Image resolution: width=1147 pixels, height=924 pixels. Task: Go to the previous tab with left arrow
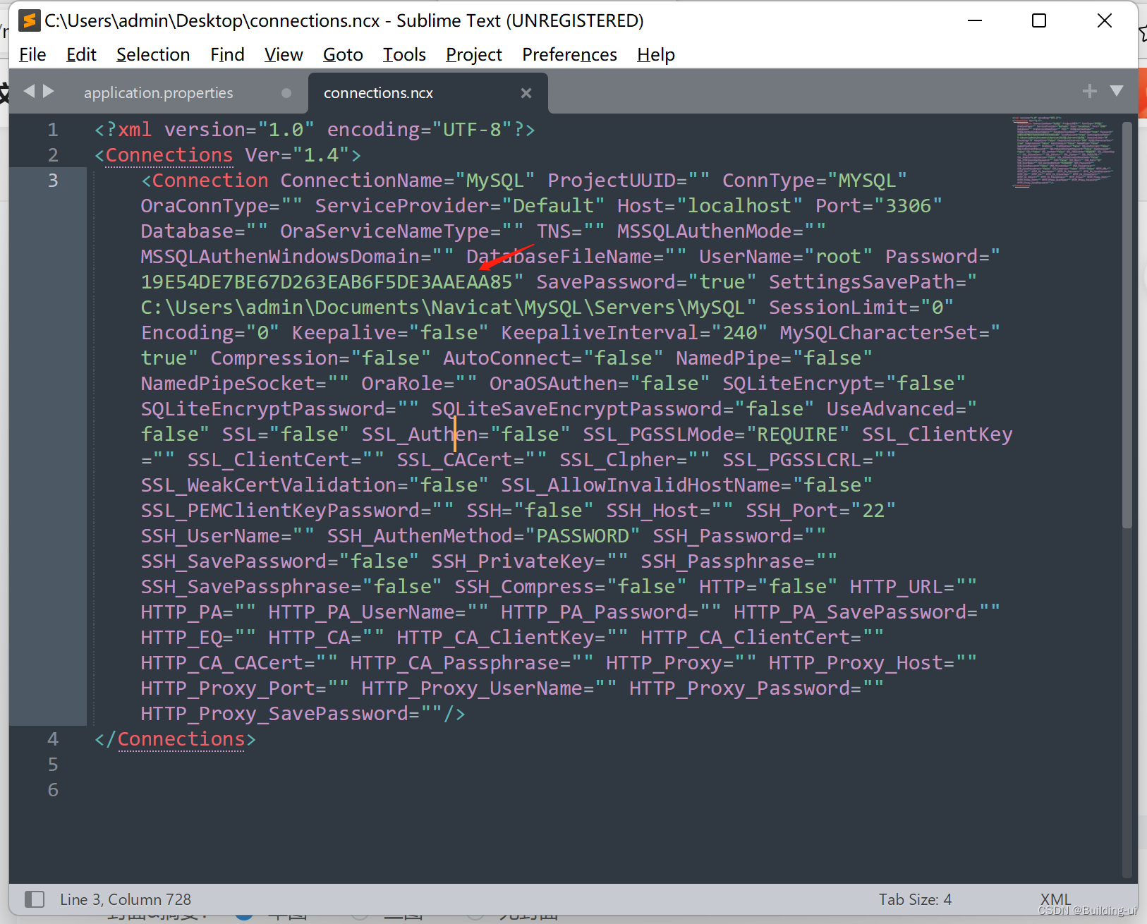tap(29, 91)
